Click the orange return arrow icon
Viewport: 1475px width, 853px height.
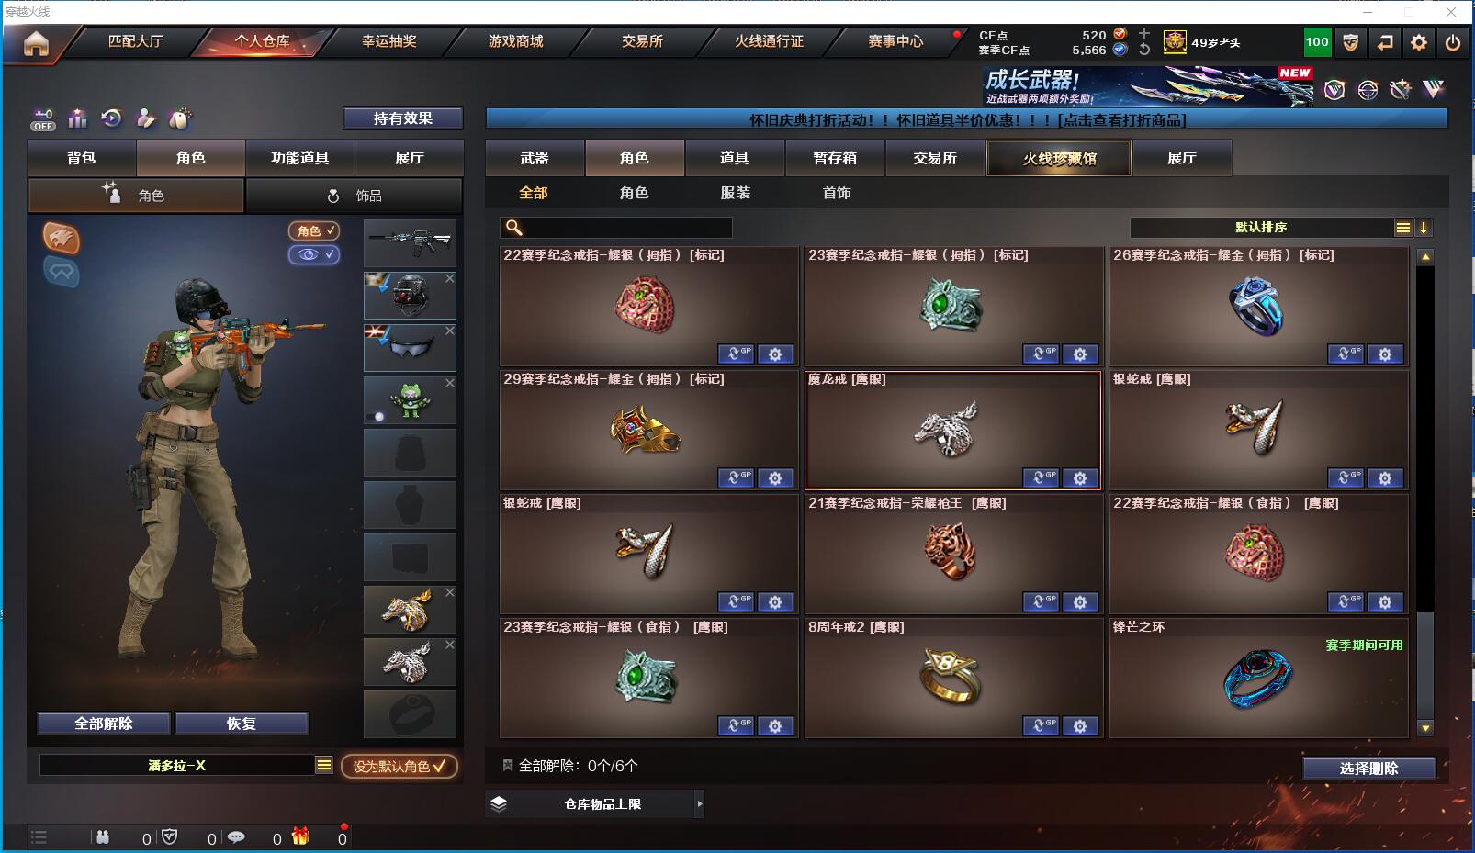(x=1385, y=42)
